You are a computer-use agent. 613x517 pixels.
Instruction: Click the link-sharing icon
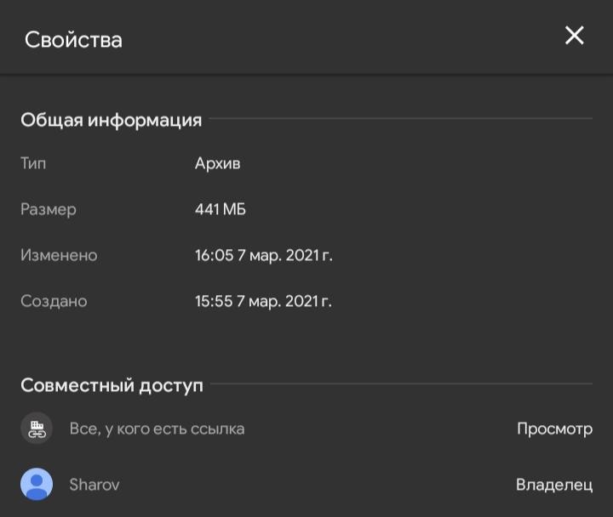click(x=37, y=429)
